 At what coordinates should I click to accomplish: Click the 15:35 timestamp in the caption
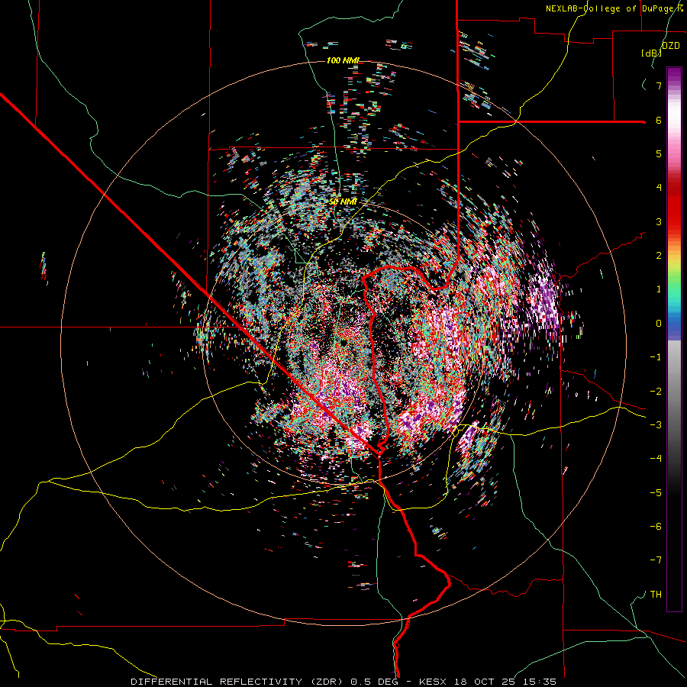pyautogui.click(x=540, y=682)
